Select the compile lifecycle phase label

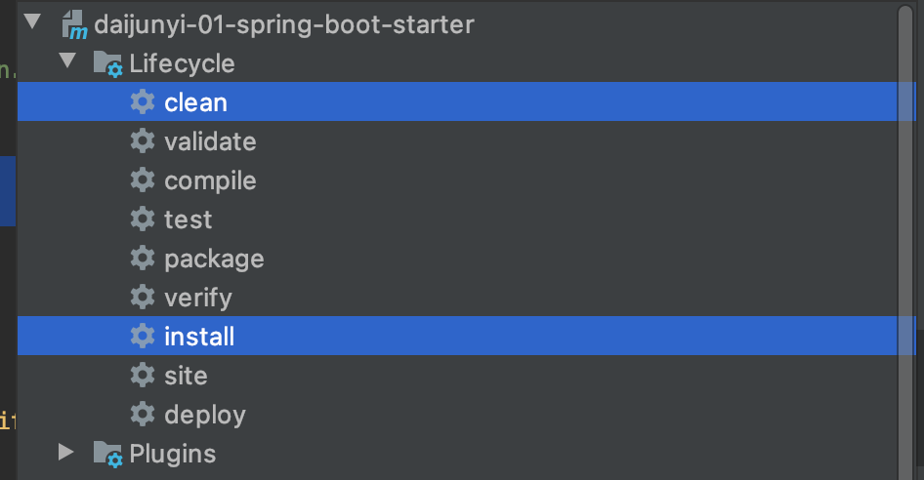tap(210, 180)
